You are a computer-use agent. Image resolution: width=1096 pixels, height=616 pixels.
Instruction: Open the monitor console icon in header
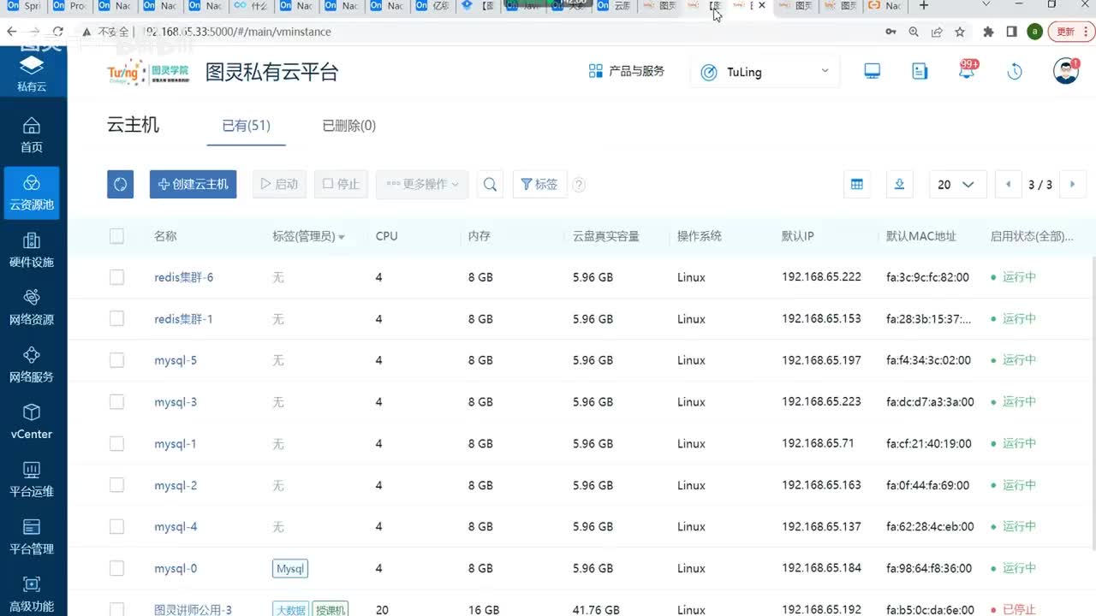(872, 72)
